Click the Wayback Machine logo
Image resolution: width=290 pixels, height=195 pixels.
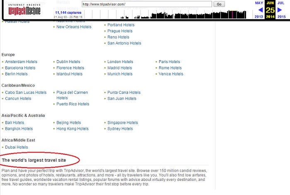pos(24,9)
